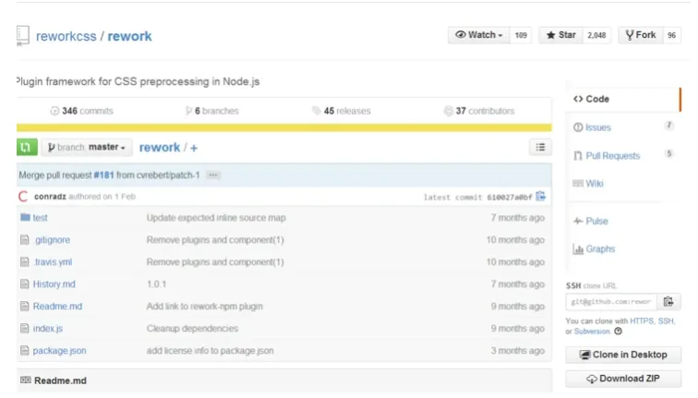Viewport: 698px width, 398px height.
Task: Open the index.js file
Action: [48, 329]
